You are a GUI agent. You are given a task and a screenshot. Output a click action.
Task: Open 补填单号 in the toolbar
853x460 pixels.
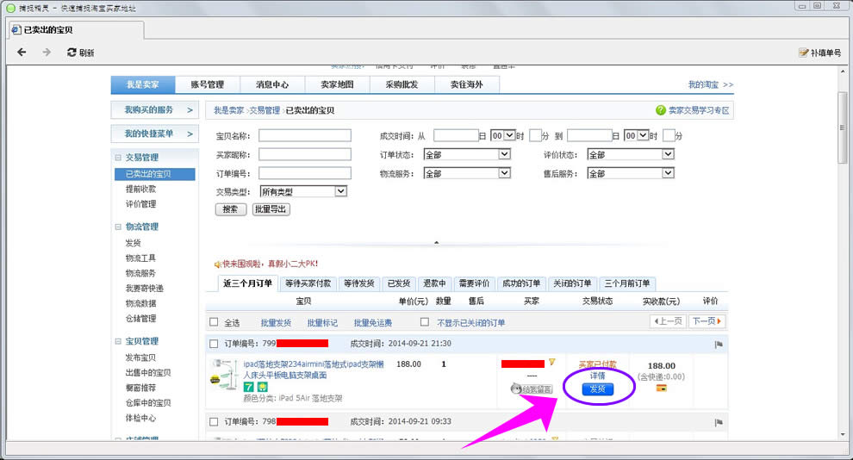(819, 53)
